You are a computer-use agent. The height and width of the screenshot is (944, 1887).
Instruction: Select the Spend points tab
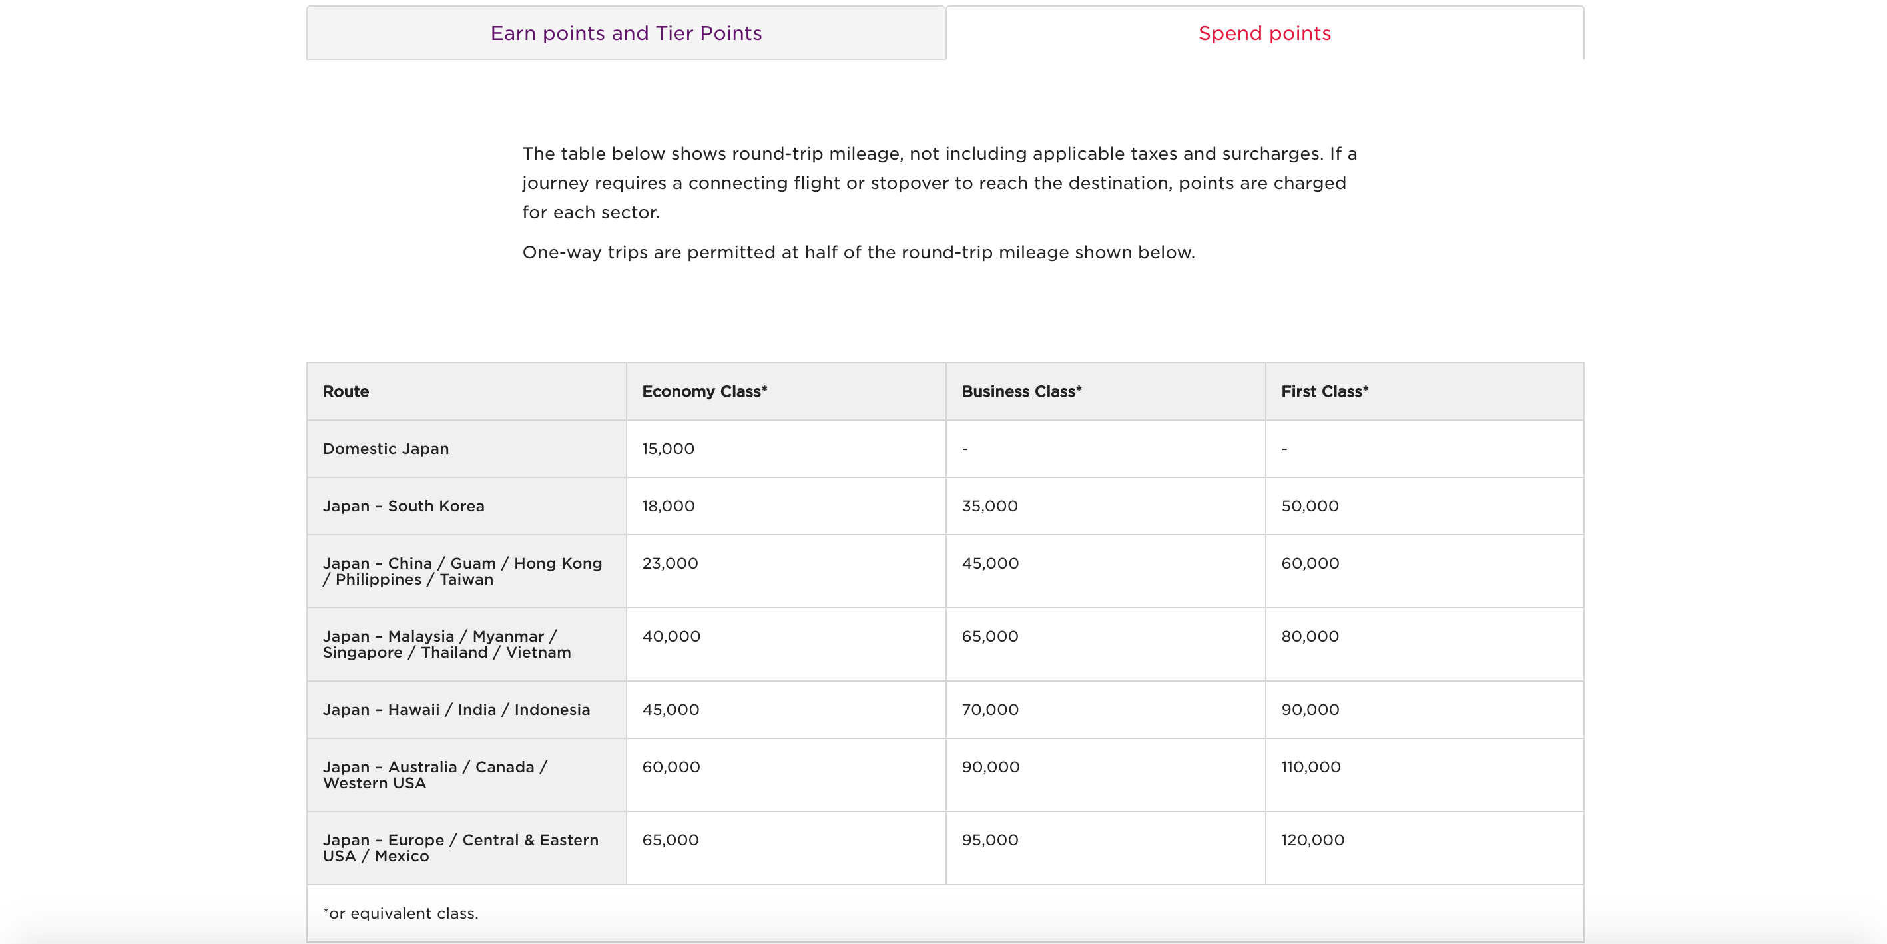click(1264, 33)
